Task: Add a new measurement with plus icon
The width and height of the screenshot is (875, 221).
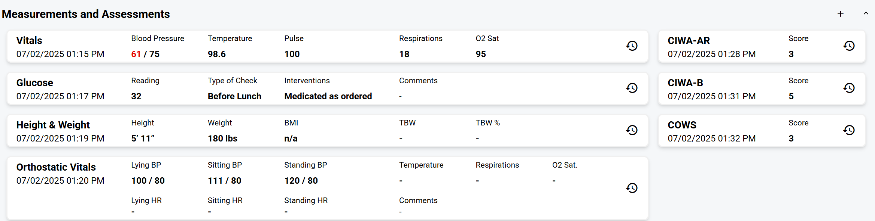Action: [x=841, y=14]
